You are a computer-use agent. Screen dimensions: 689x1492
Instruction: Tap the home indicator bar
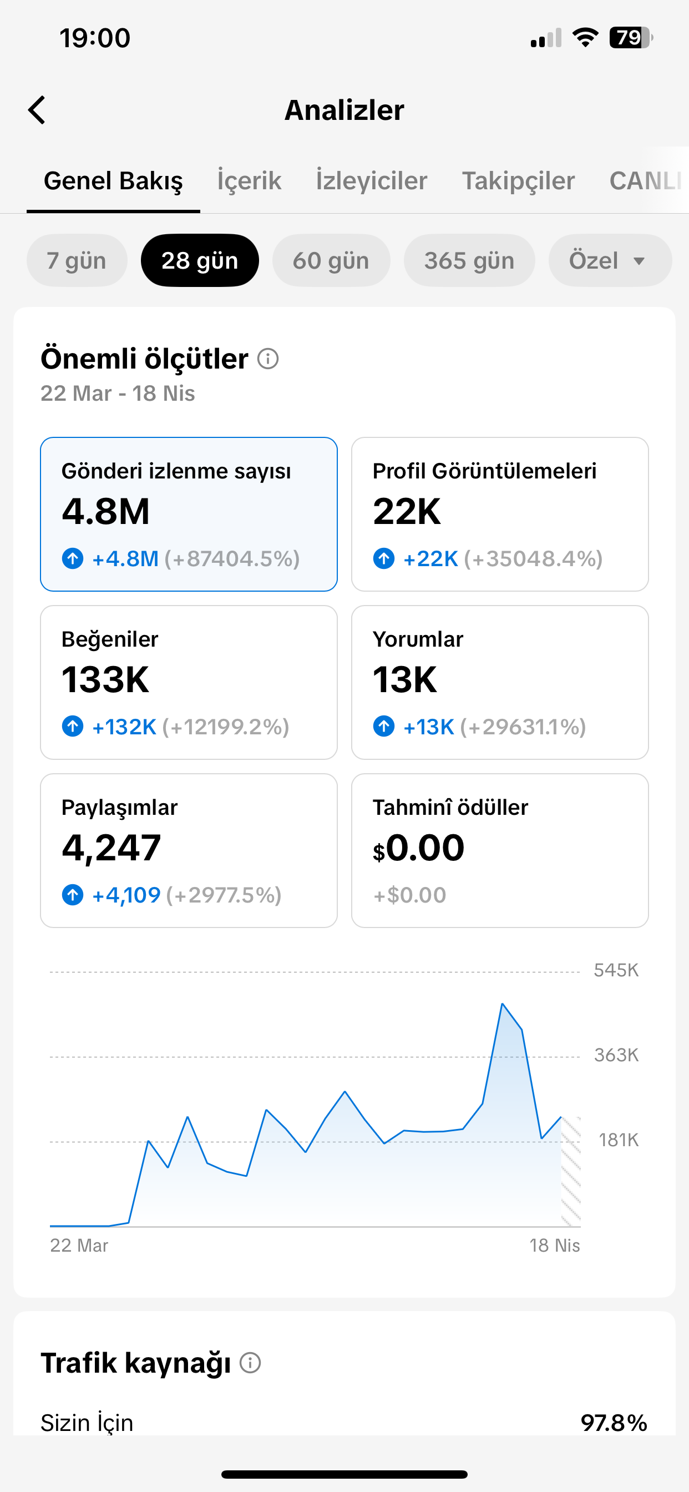point(344,1474)
